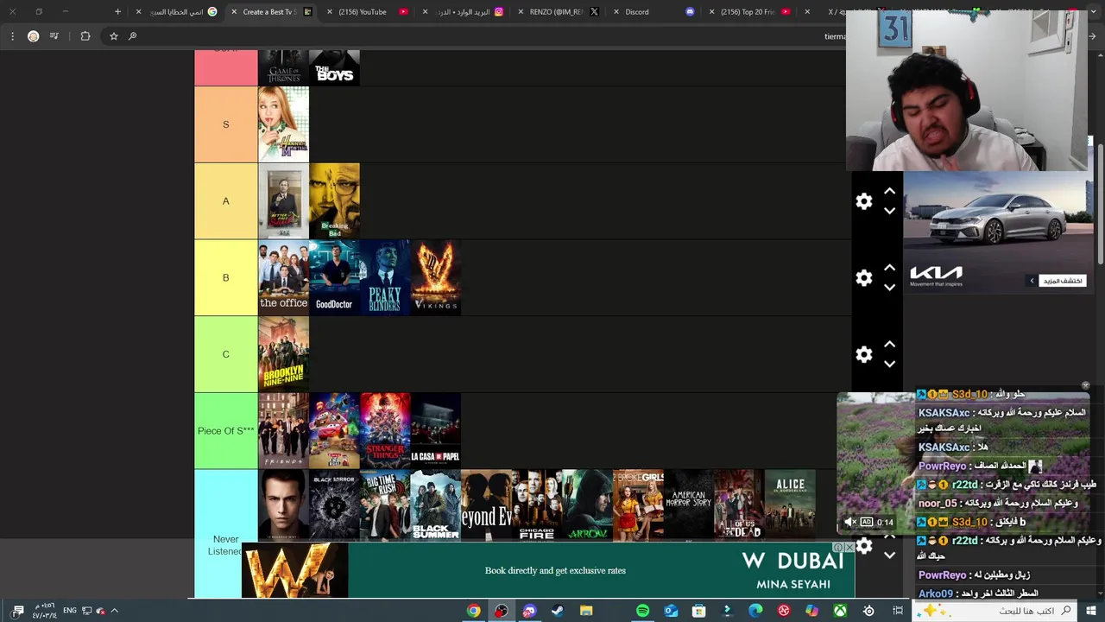Select the Stranger Things poster
1105x622 pixels.
click(385, 430)
